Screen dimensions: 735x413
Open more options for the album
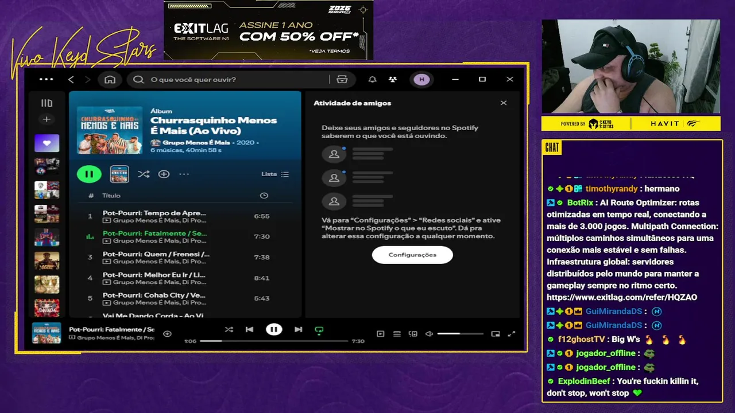[184, 174]
